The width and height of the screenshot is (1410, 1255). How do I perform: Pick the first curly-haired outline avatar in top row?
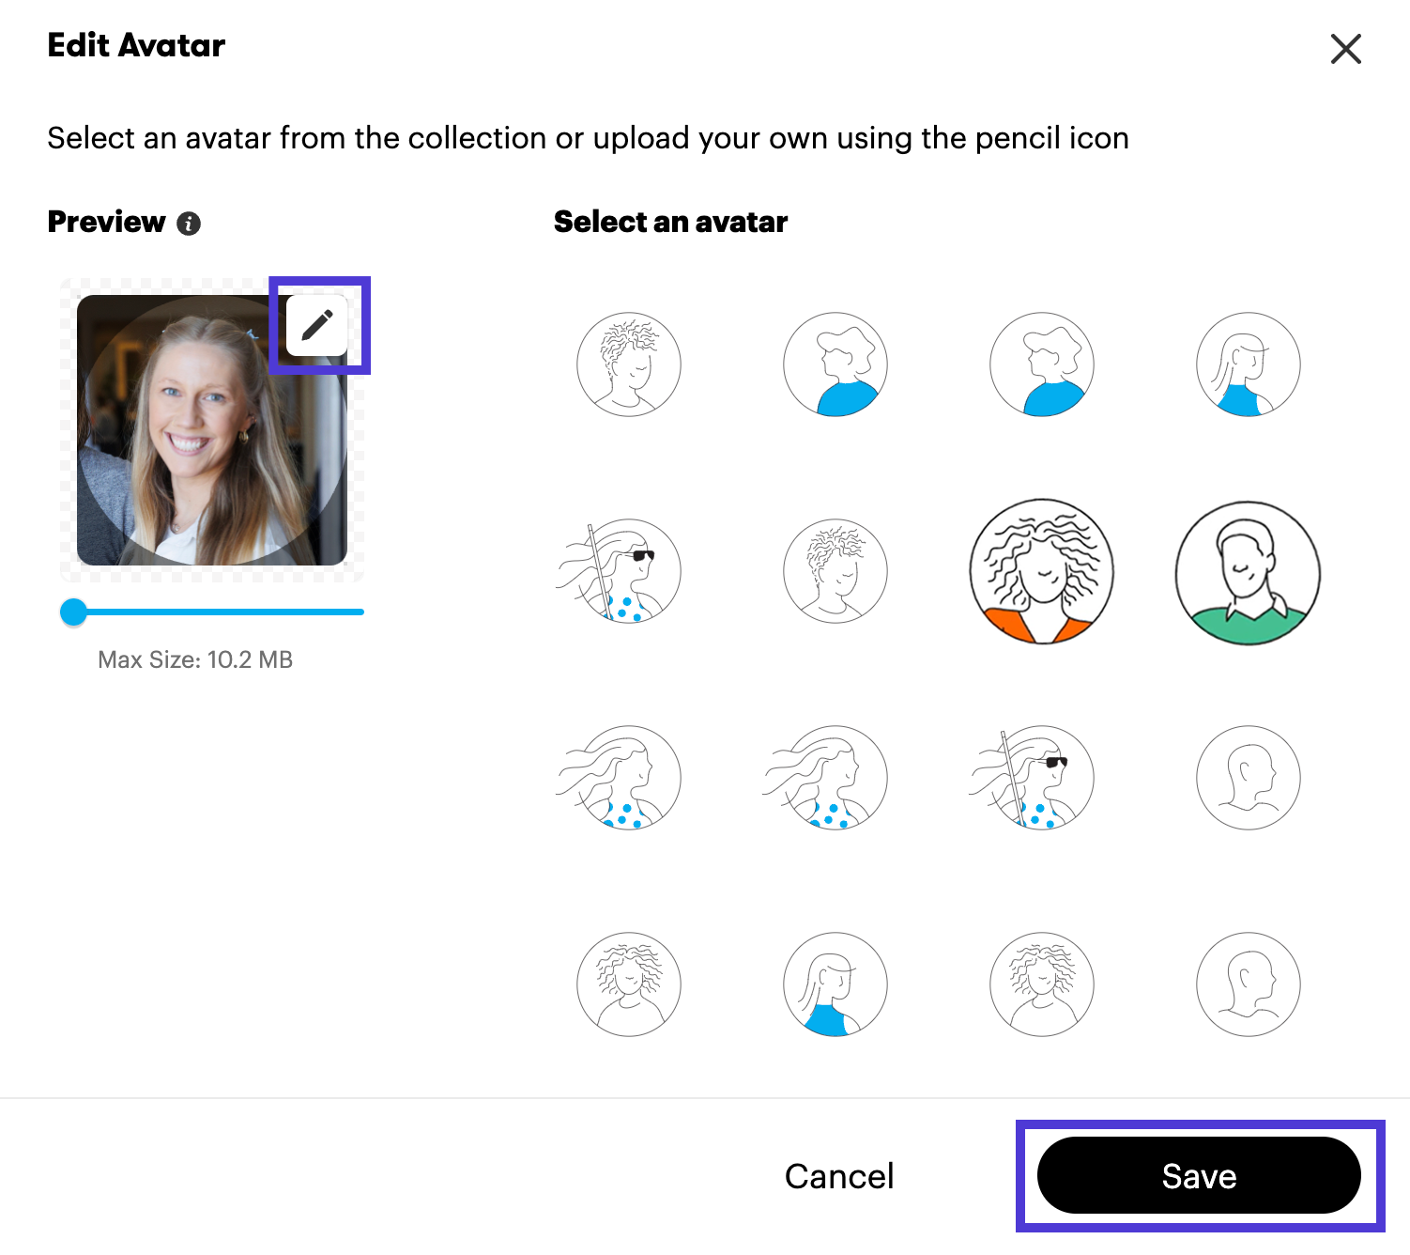point(629,364)
